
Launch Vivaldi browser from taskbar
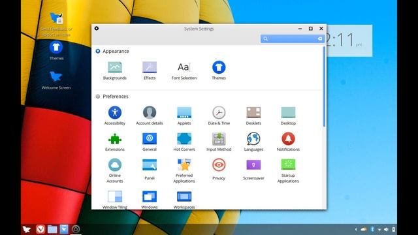tap(40, 229)
